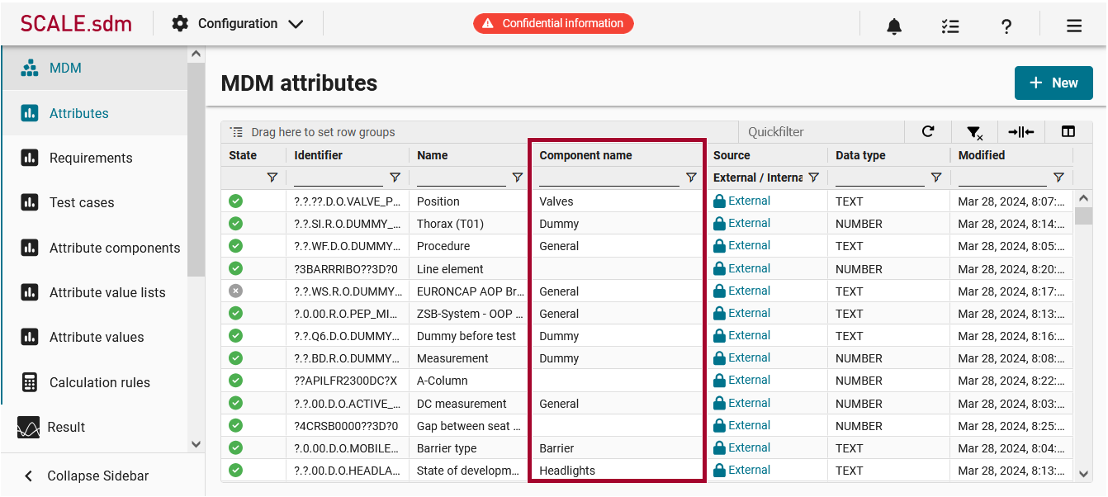
Task: Open the MDM sidebar section
Action: click(x=94, y=68)
